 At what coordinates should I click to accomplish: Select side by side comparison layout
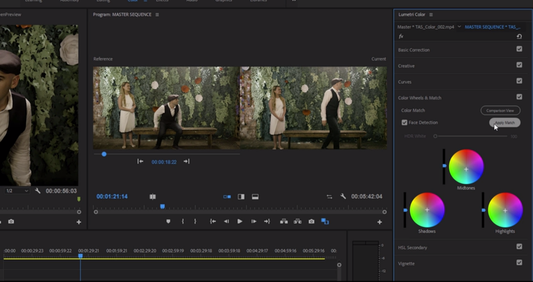point(227,197)
